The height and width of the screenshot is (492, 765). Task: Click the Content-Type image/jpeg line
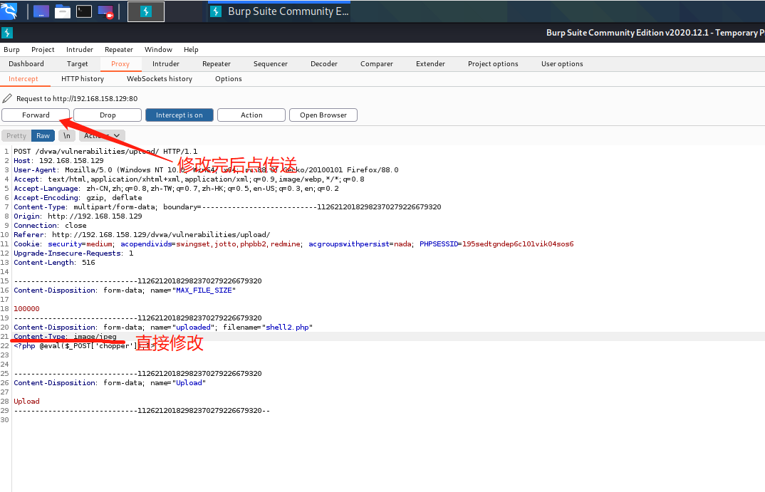click(x=65, y=337)
